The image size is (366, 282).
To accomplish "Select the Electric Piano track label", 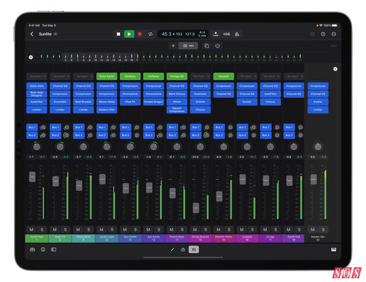I will click(224, 238).
